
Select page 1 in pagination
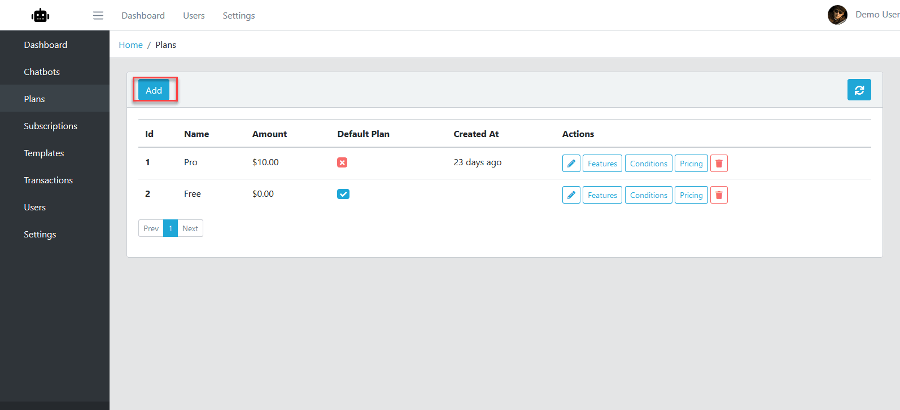(171, 228)
